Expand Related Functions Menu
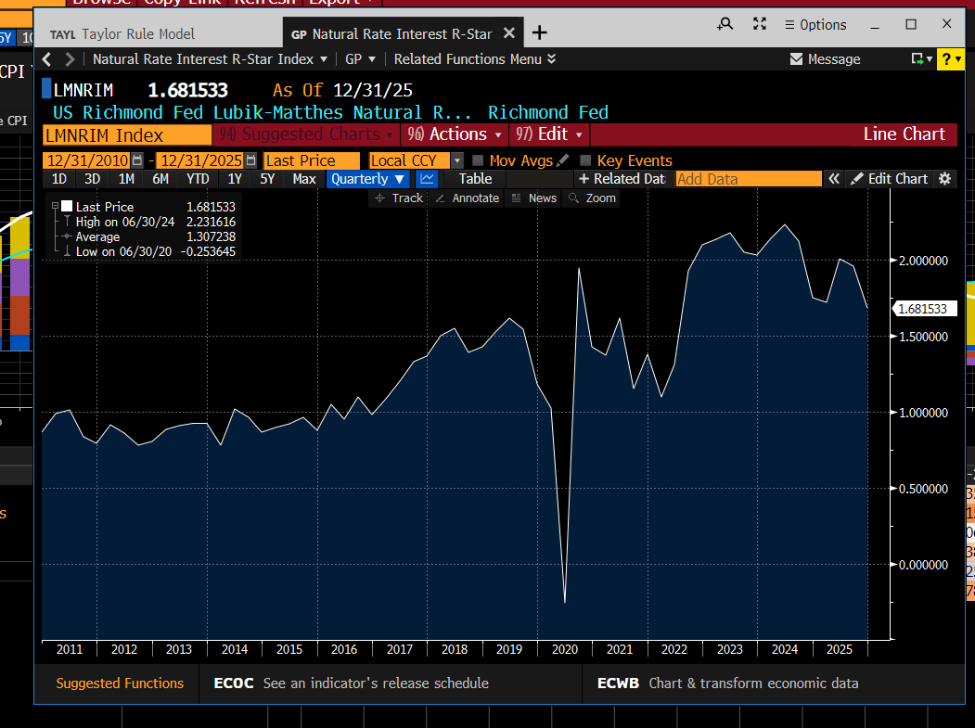The width and height of the screenshot is (975, 728). [x=474, y=59]
